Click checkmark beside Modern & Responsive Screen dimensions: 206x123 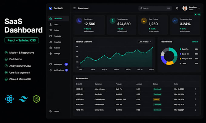(x=6, y=53)
